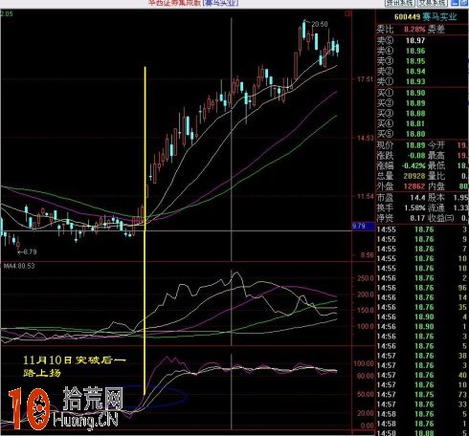Click the 17.51 price axis label
469x436 pixels.
(365, 79)
